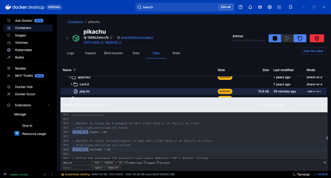Open port mapping 8899:80 link
The width and height of the screenshot is (331, 178).
[112, 42]
